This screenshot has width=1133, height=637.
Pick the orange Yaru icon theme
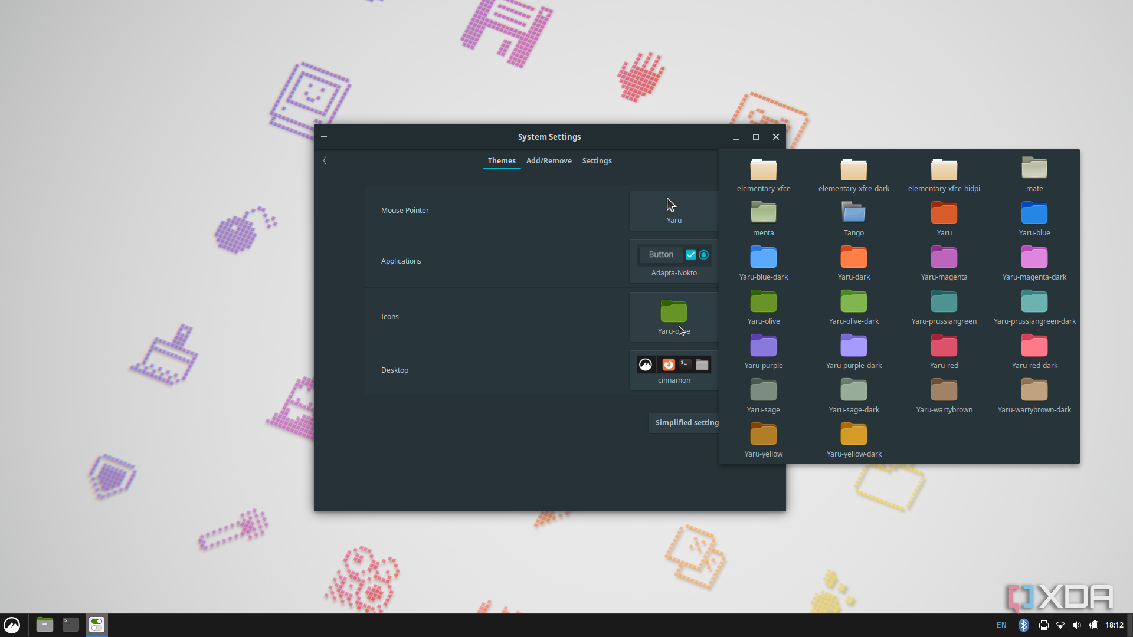(x=944, y=219)
